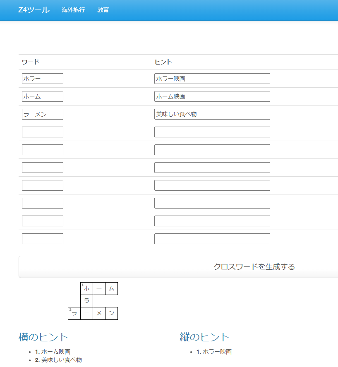
Task: Click the vertical ラ cell in the grid
Action: click(86, 301)
